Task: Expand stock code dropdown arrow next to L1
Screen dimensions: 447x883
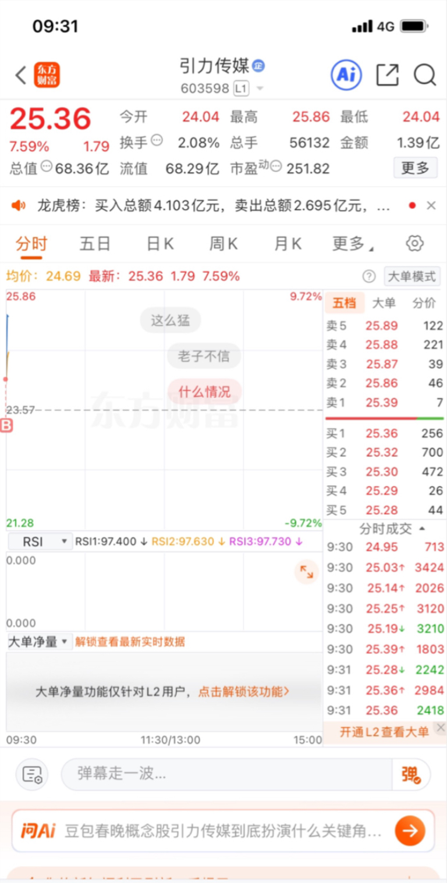Action: click(x=260, y=89)
